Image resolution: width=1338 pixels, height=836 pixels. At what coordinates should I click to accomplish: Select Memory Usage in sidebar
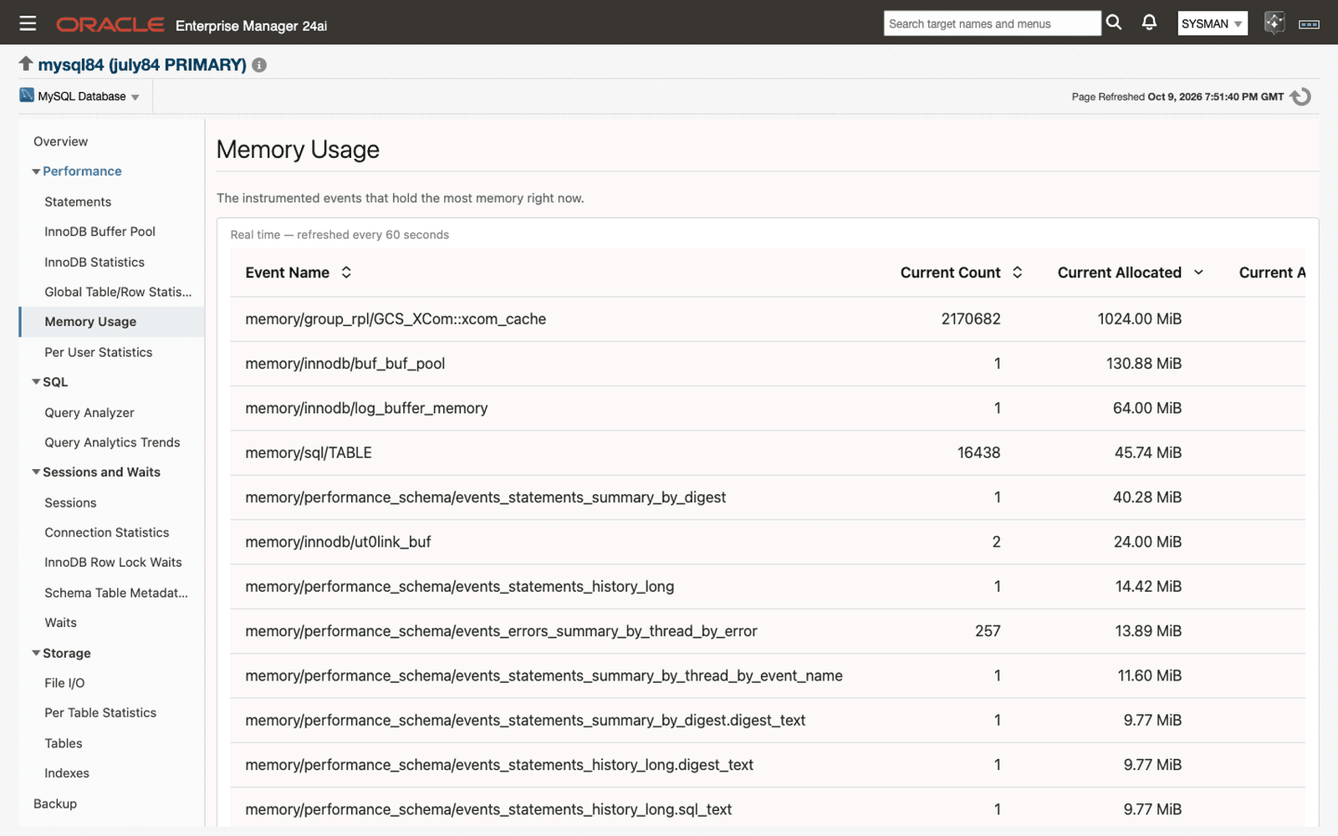coord(111,322)
